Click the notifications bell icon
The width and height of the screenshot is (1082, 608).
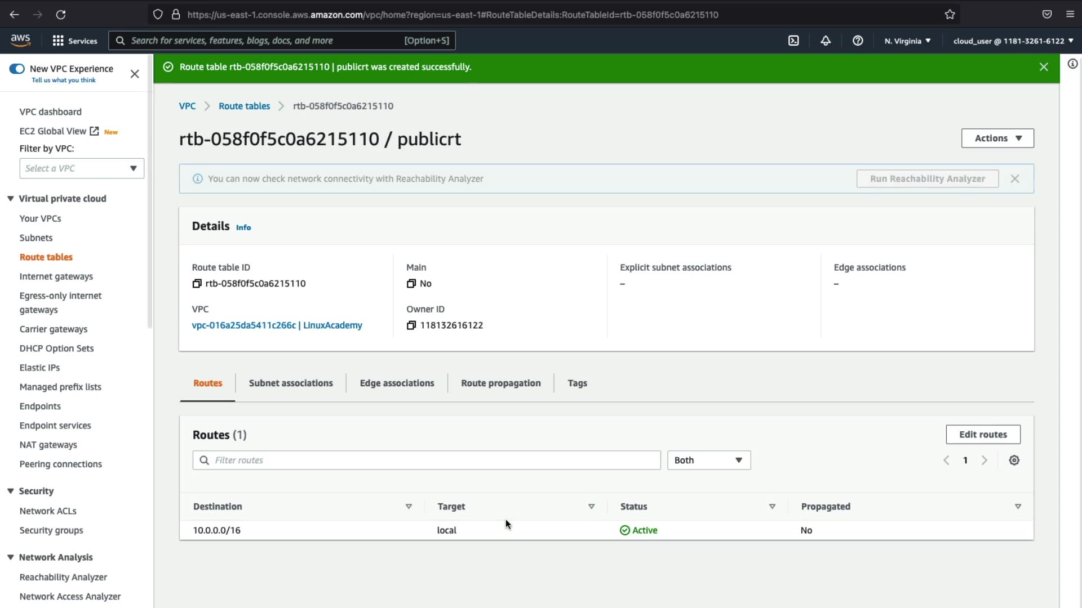(x=826, y=41)
